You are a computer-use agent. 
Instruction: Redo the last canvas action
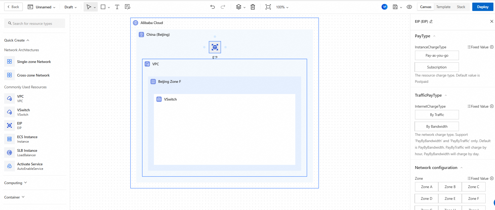click(x=223, y=7)
